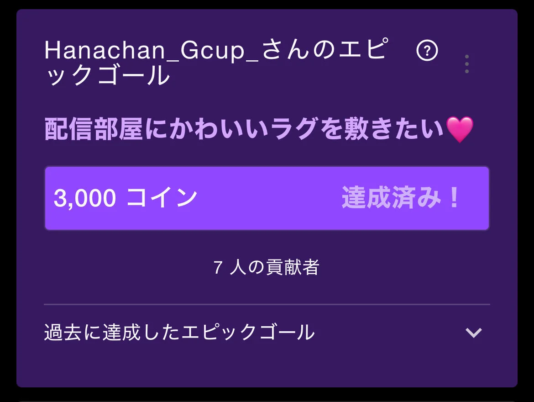
Task: Click the ラグを敷きたい part of goal title
Action: pos(357,129)
